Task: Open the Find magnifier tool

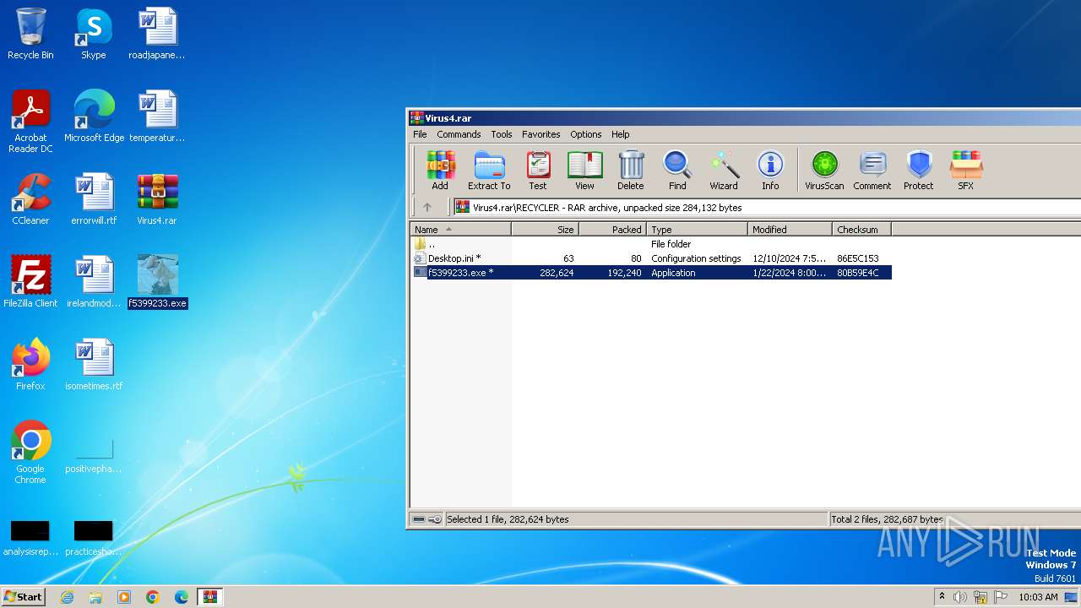Action: pos(677,170)
